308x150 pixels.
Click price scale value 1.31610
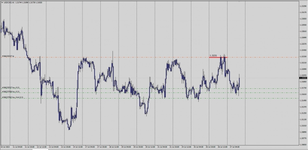(x=303, y=94)
